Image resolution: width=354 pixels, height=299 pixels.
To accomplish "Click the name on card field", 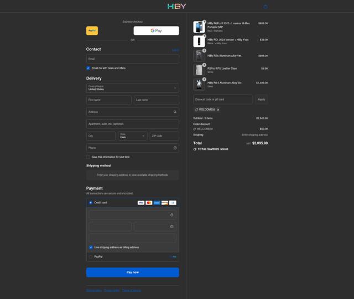I will pyautogui.click(x=133, y=238).
